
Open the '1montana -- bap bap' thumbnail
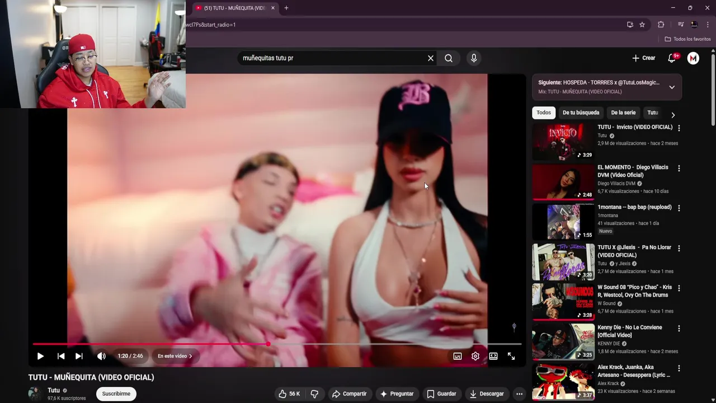pyautogui.click(x=563, y=222)
